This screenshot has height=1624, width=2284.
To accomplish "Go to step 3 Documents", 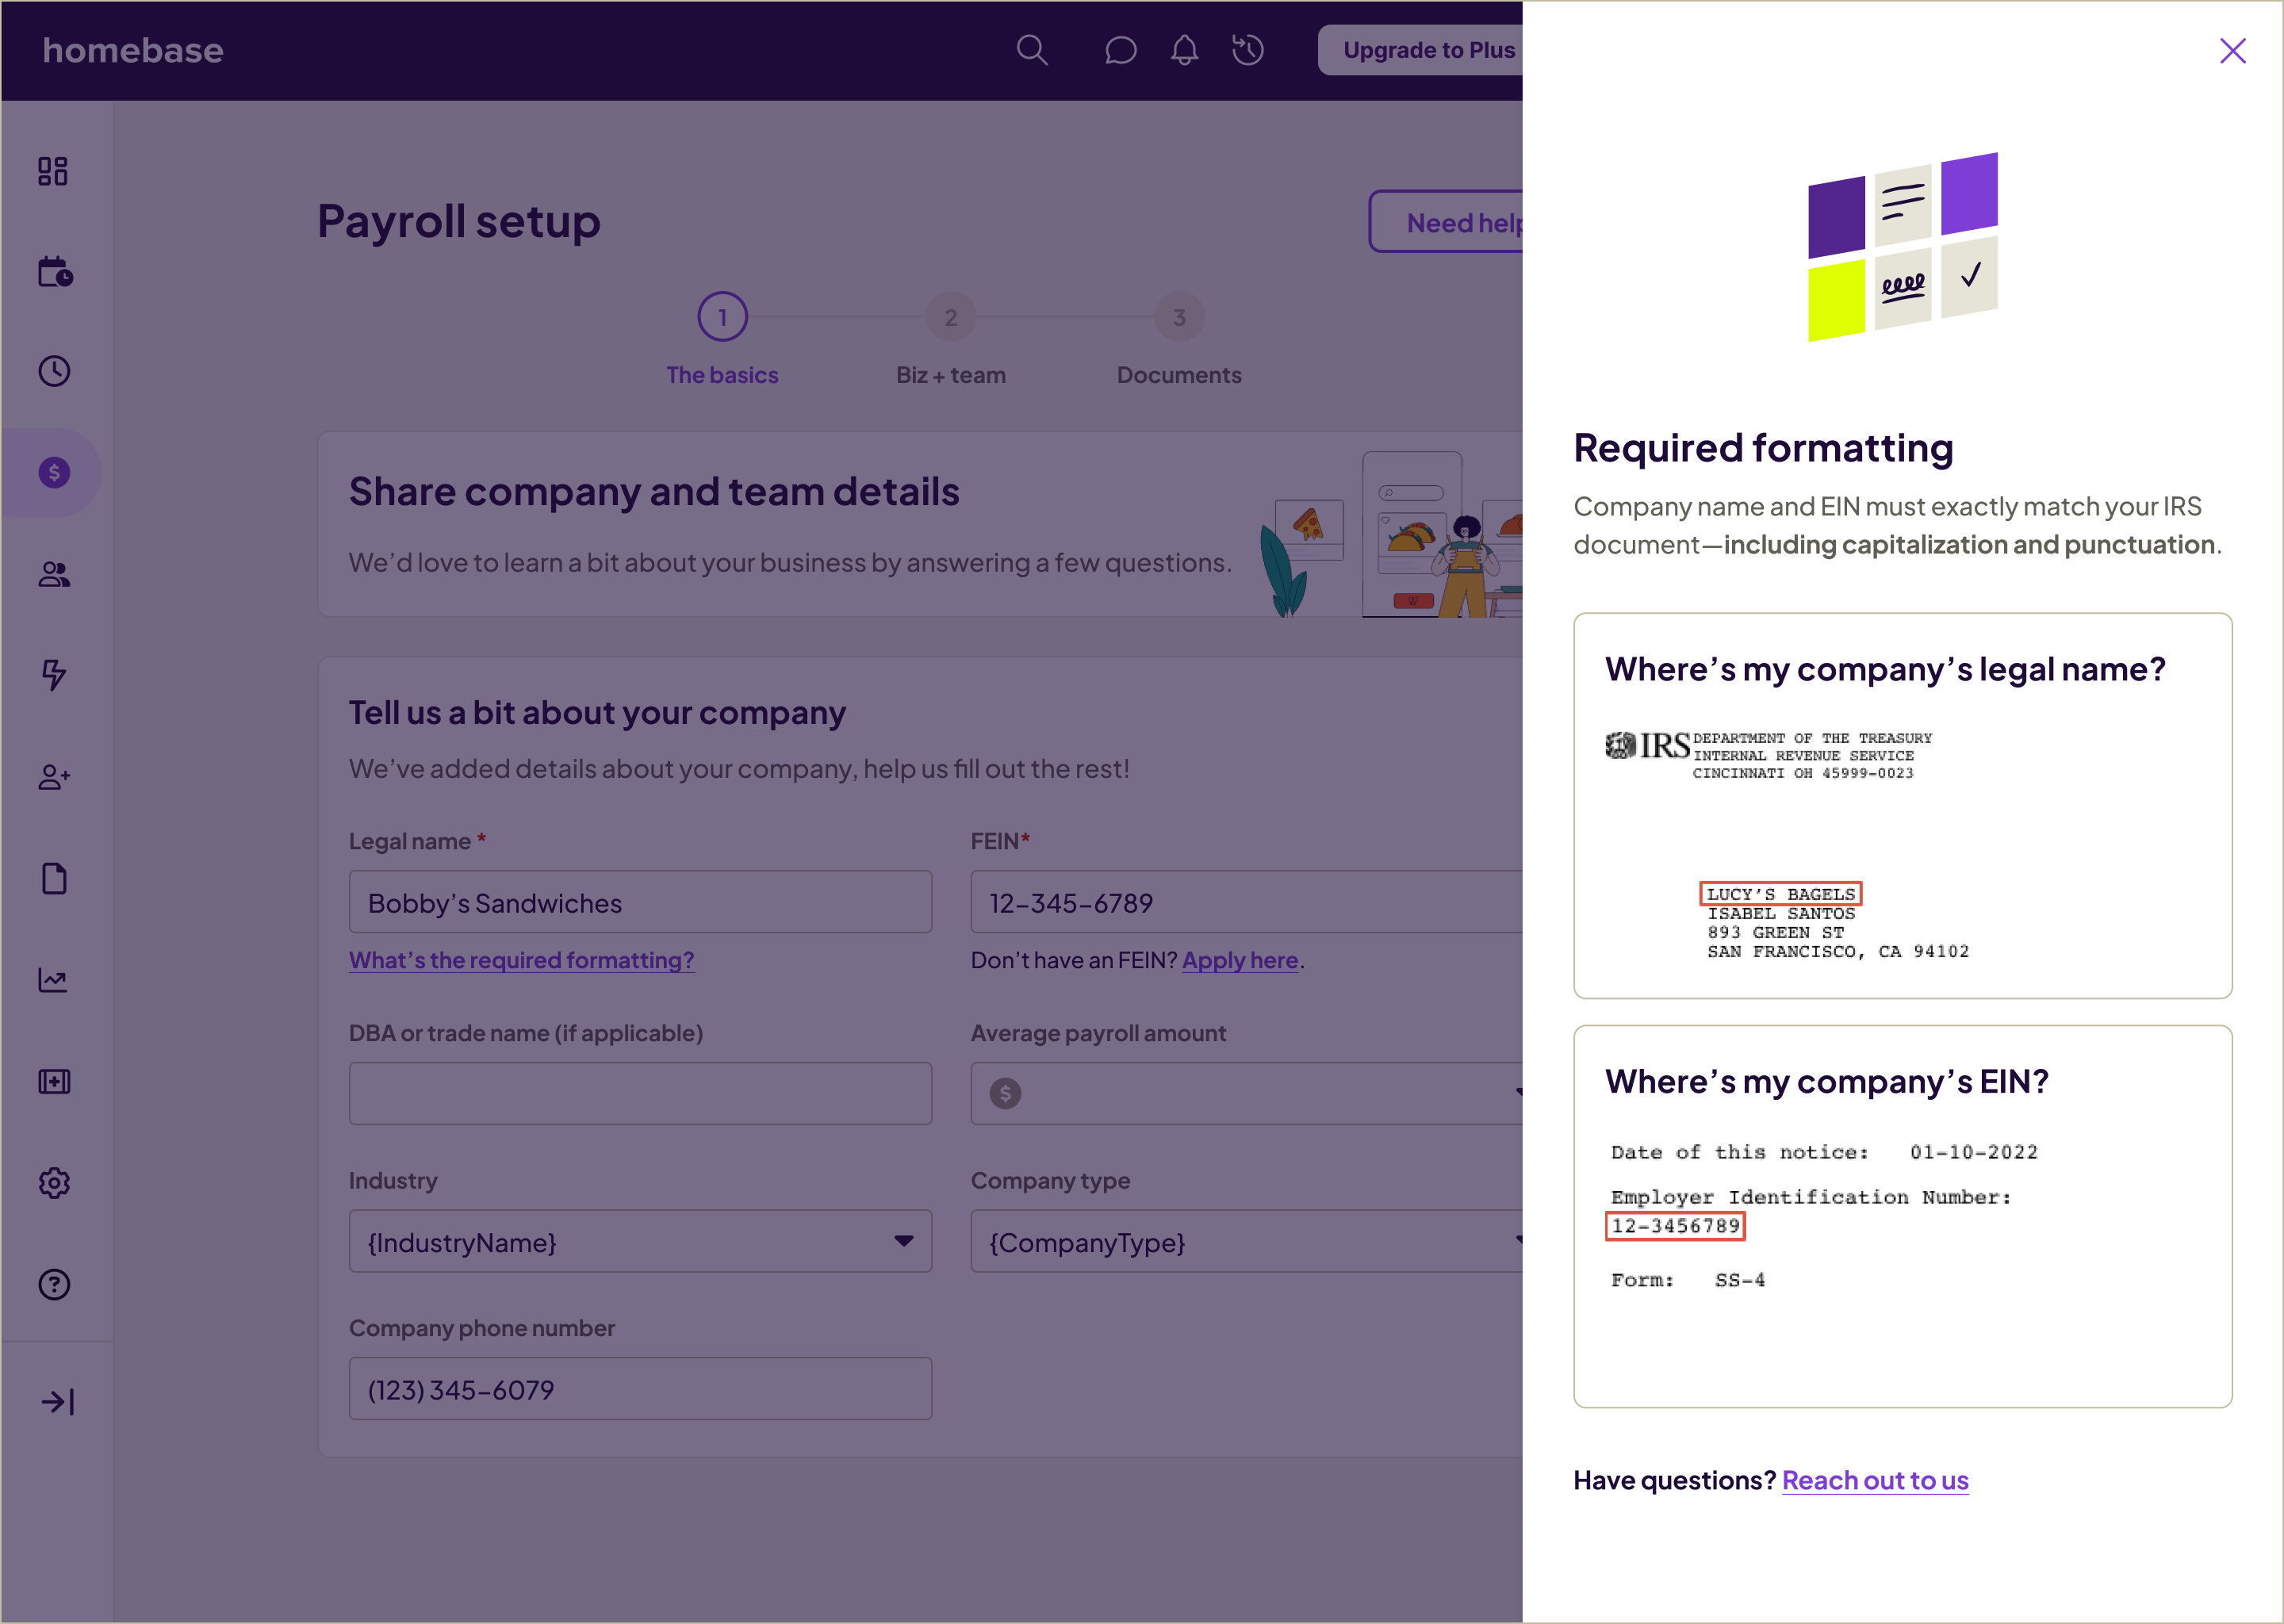I will coord(1179,318).
